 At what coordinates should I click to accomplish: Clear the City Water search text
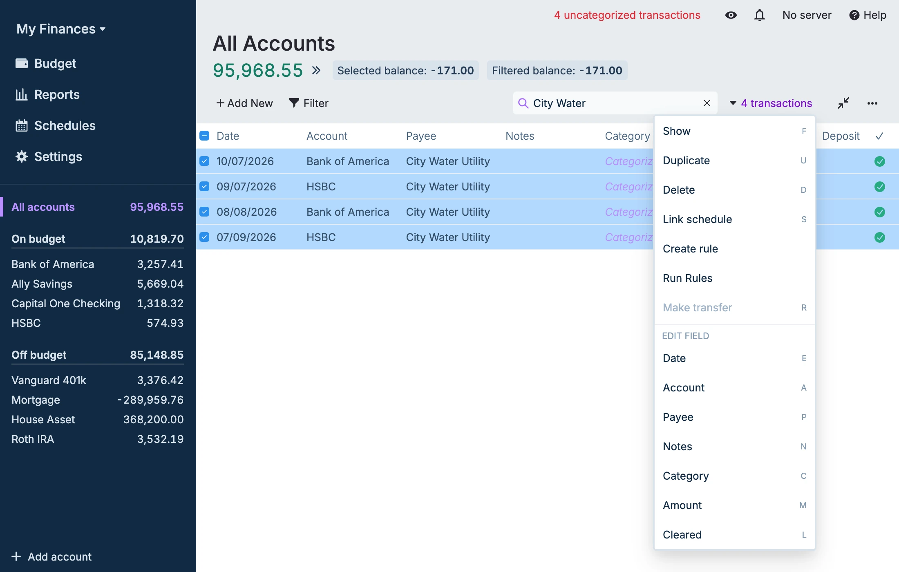(x=707, y=103)
